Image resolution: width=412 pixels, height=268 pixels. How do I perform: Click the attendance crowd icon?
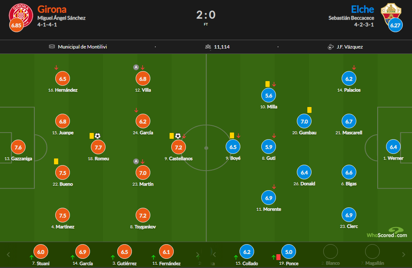coord(208,47)
